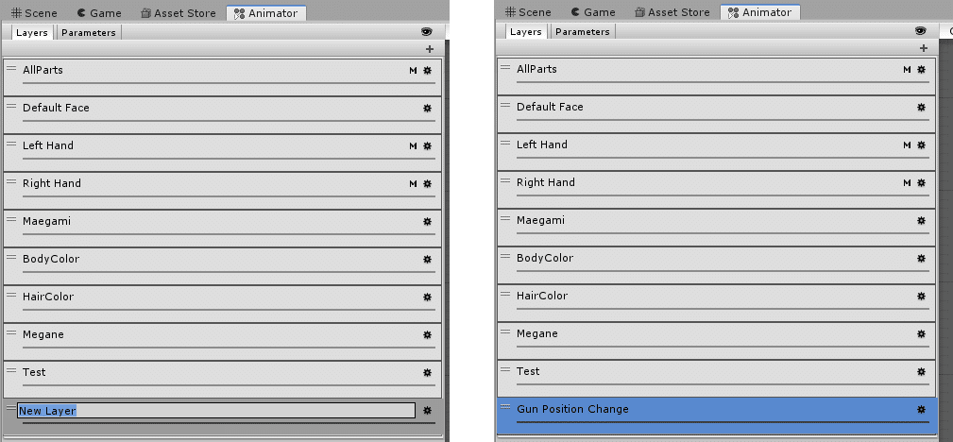This screenshot has width=953, height=442.
Task: Toggle the eye visibility icon in right Animator panel
Action: [x=920, y=30]
